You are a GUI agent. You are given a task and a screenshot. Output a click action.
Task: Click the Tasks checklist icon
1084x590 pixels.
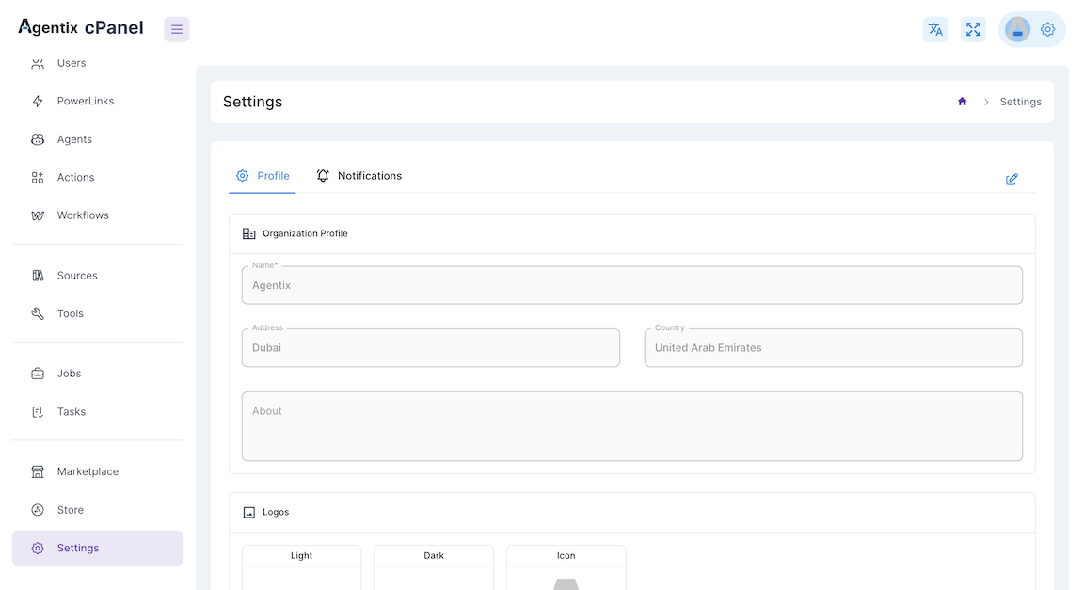point(38,411)
